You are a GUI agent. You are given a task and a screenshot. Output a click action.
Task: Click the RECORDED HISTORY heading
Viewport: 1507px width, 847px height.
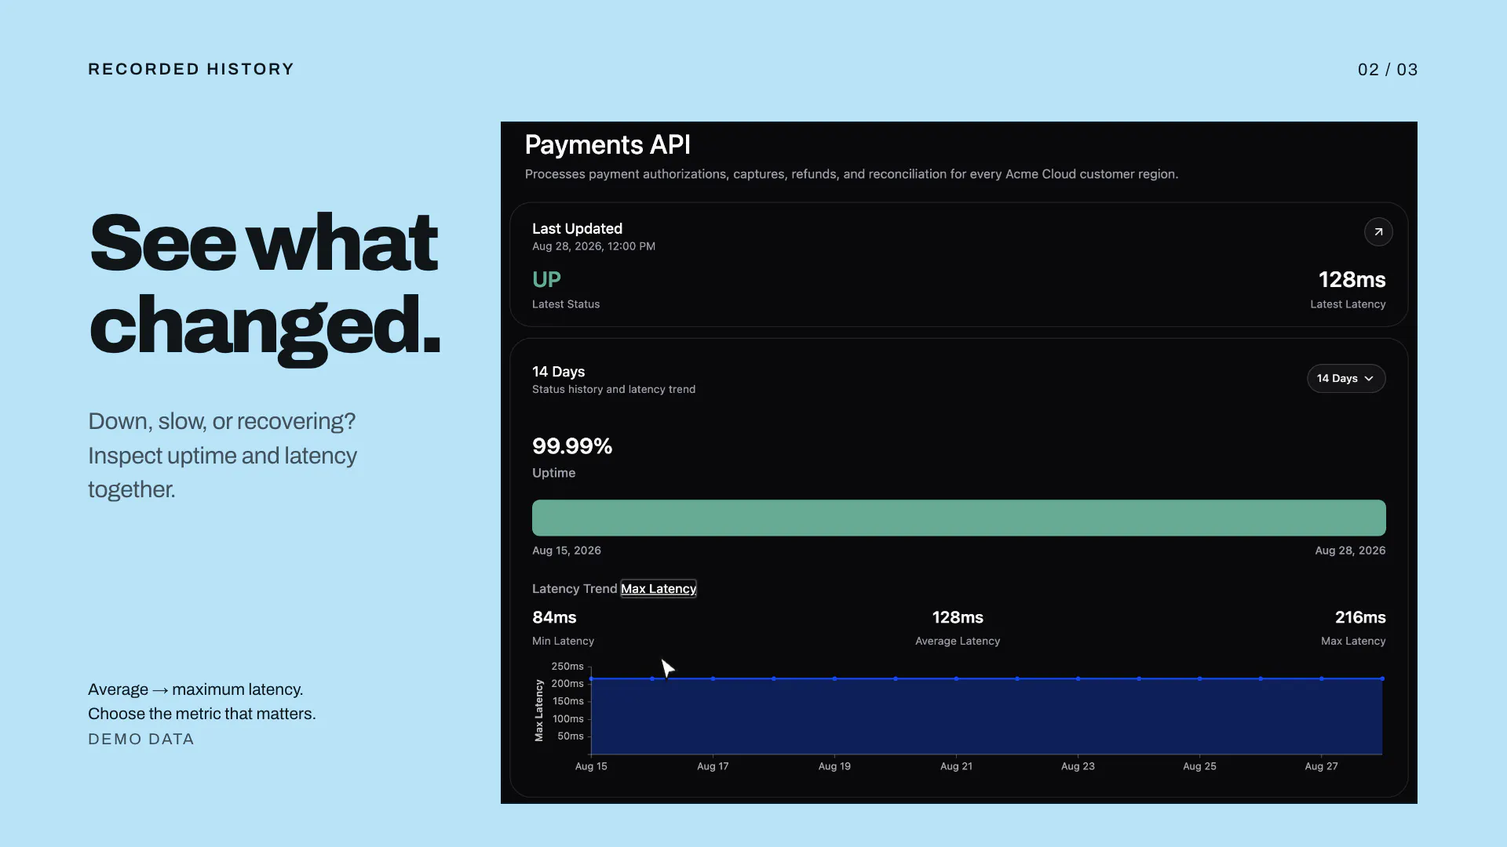point(191,69)
